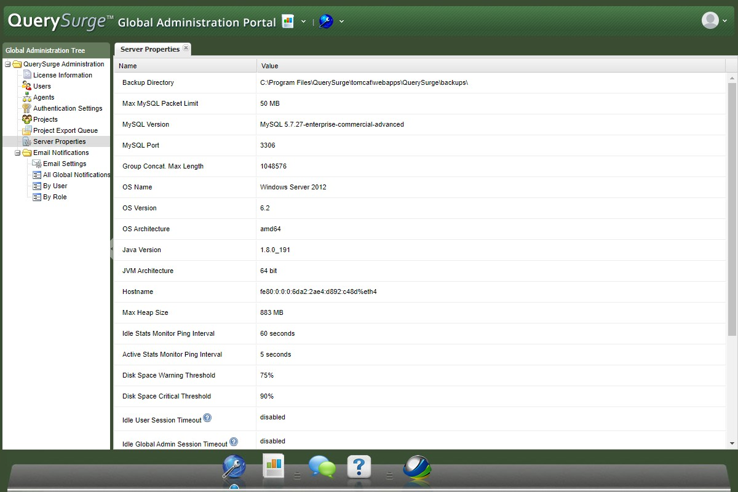The width and height of the screenshot is (738, 492).
Task: Open dropdown arrow next to header globe icon
Action: click(x=341, y=22)
